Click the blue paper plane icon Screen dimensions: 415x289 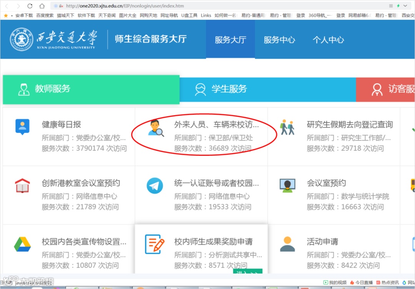pyautogui.click(x=155, y=186)
